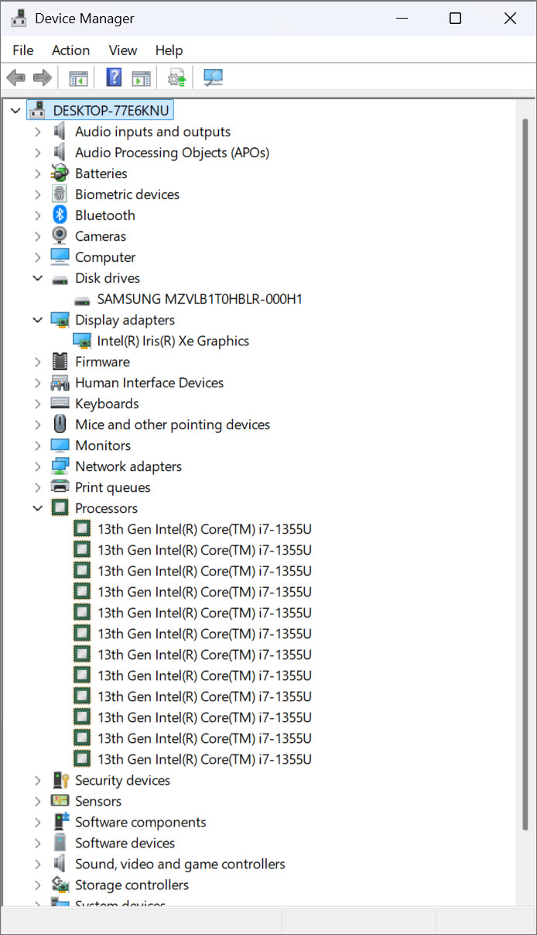The height and width of the screenshot is (935, 537).
Task: Select the Computer category monitor icon
Action: (x=60, y=257)
